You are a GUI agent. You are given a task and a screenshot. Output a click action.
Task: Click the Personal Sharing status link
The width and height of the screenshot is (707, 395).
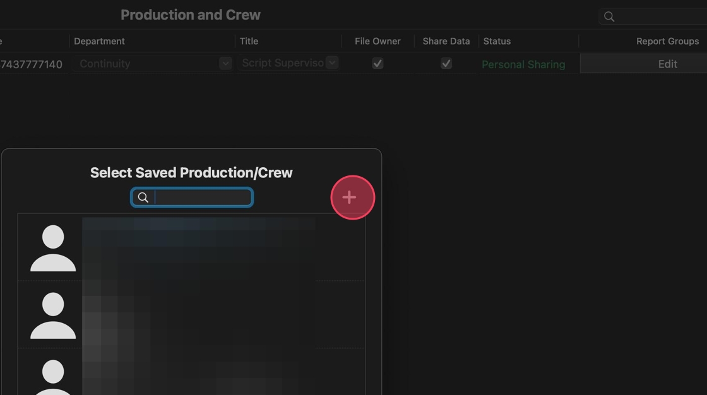(523, 64)
